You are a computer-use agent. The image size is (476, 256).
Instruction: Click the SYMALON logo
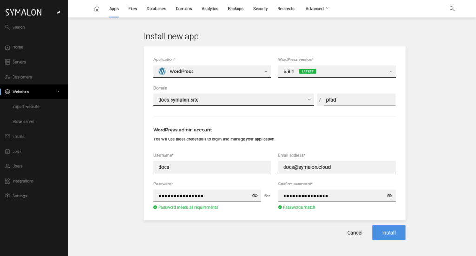23,13
